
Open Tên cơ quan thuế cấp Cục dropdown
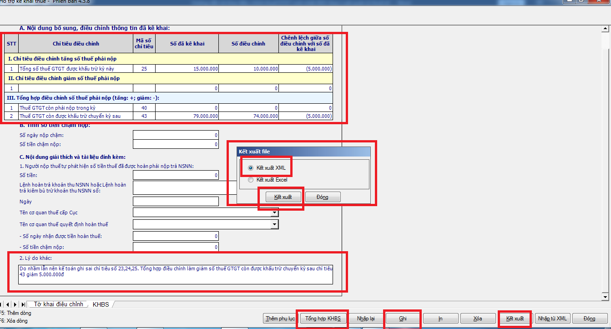(x=274, y=213)
